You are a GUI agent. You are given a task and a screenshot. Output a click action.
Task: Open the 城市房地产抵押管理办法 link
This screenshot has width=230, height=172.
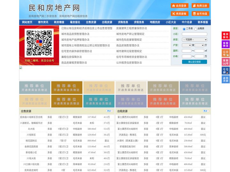(75, 39)
